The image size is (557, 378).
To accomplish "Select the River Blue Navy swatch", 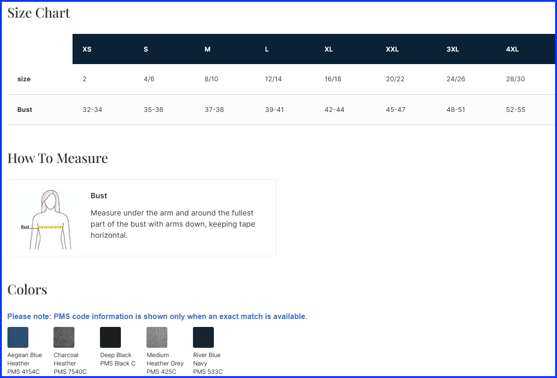I will pos(203,337).
